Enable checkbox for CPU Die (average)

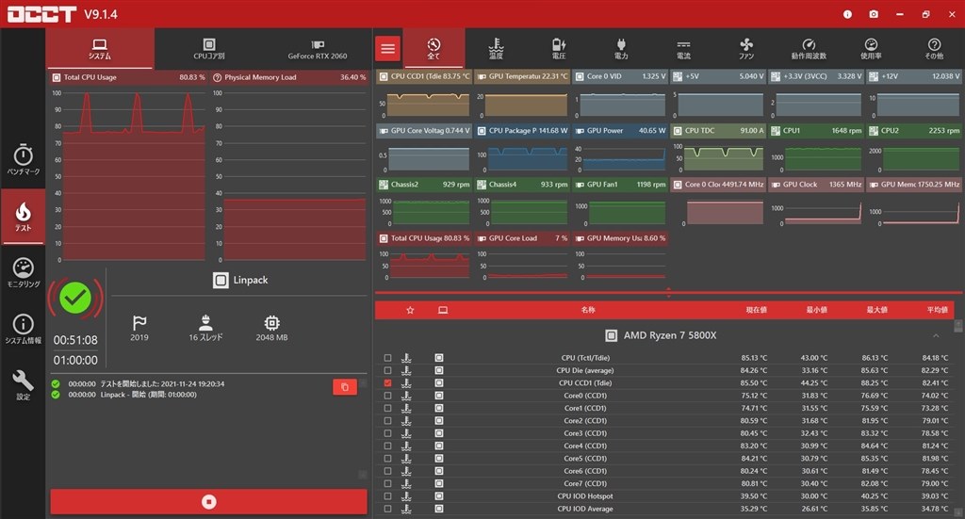tap(387, 370)
